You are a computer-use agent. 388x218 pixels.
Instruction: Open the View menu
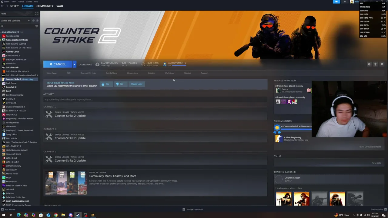click(x=14, y=2)
